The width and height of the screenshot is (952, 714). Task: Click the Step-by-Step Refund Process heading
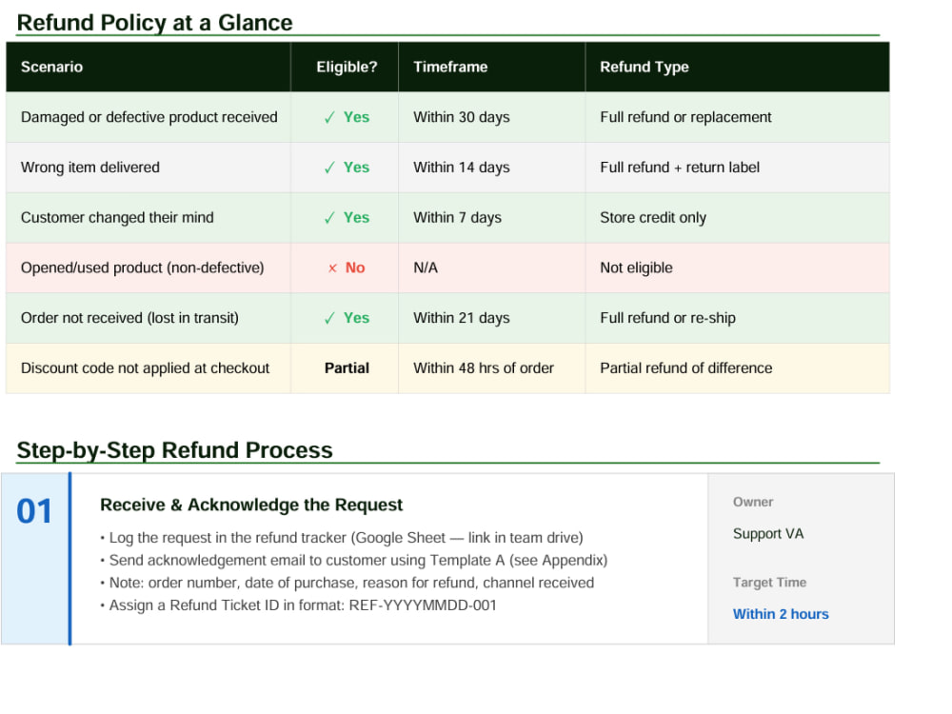coord(174,450)
